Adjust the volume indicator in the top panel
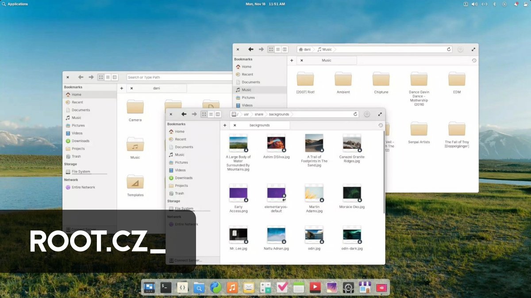The width and height of the screenshot is (531, 298). (x=474, y=4)
